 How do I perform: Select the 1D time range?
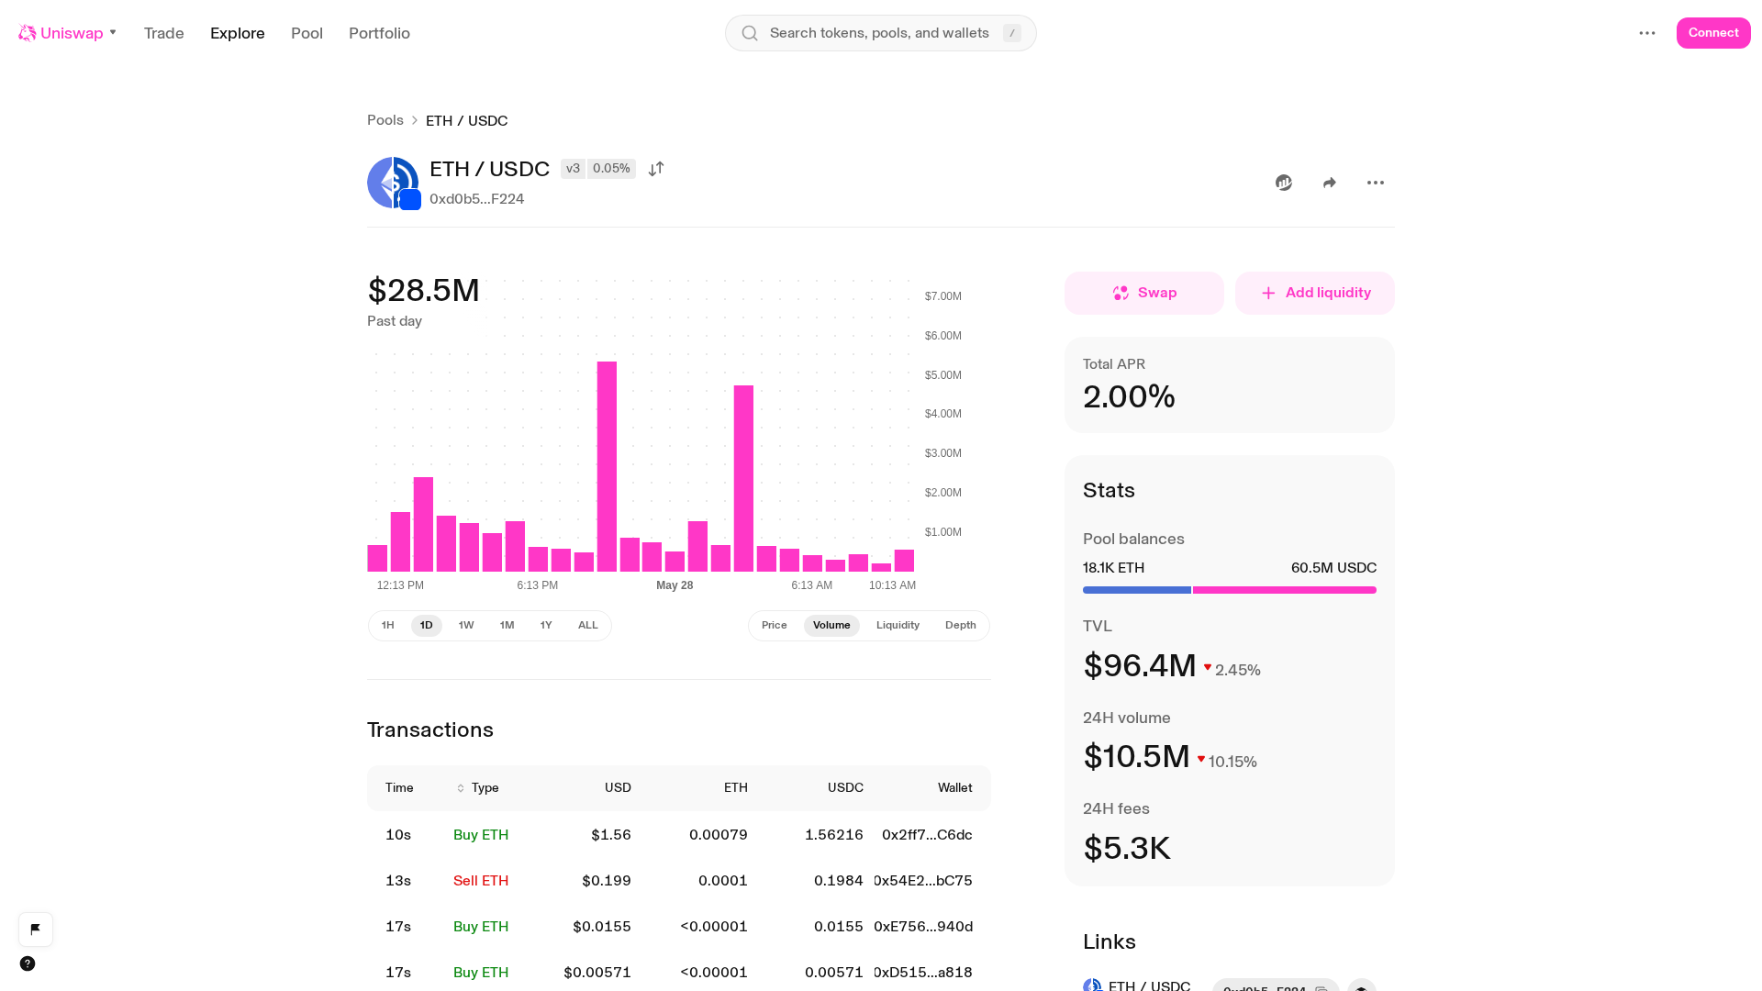[x=427, y=626]
